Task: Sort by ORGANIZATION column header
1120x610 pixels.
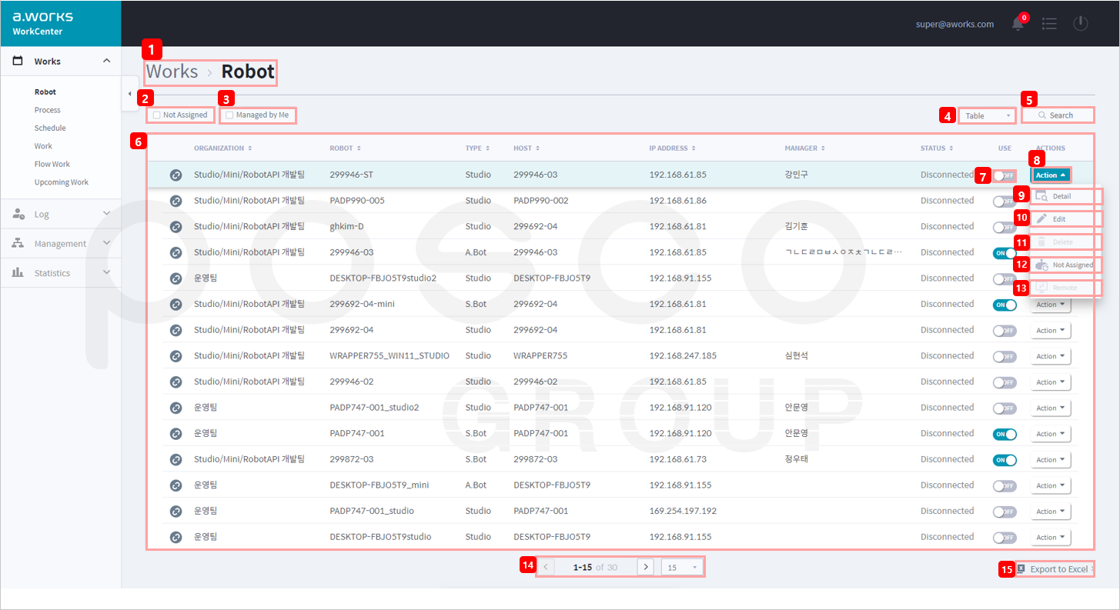Action: [x=222, y=148]
